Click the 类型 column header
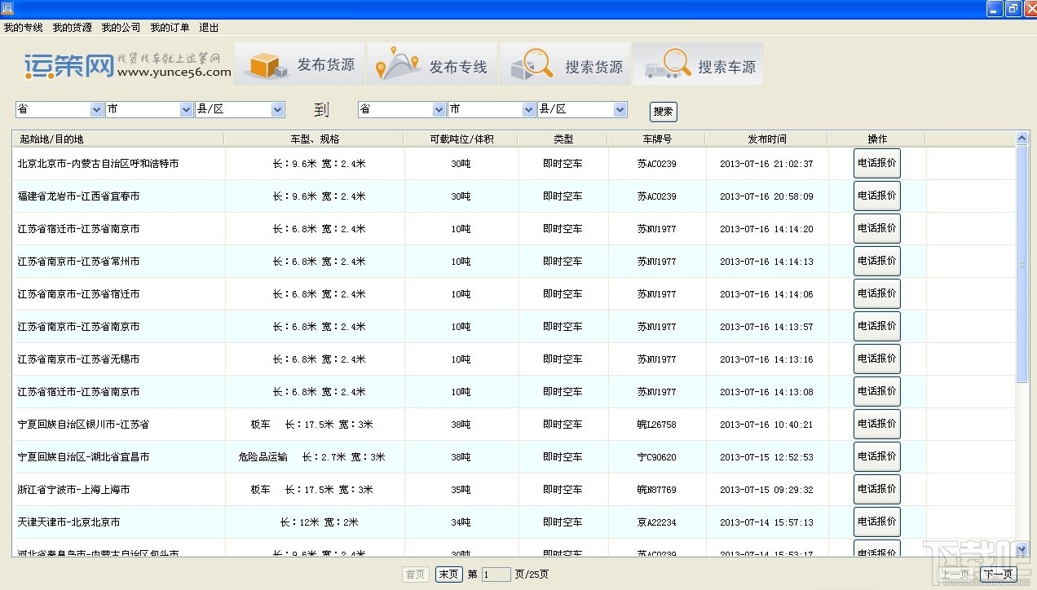The width and height of the screenshot is (1037, 590). click(563, 139)
